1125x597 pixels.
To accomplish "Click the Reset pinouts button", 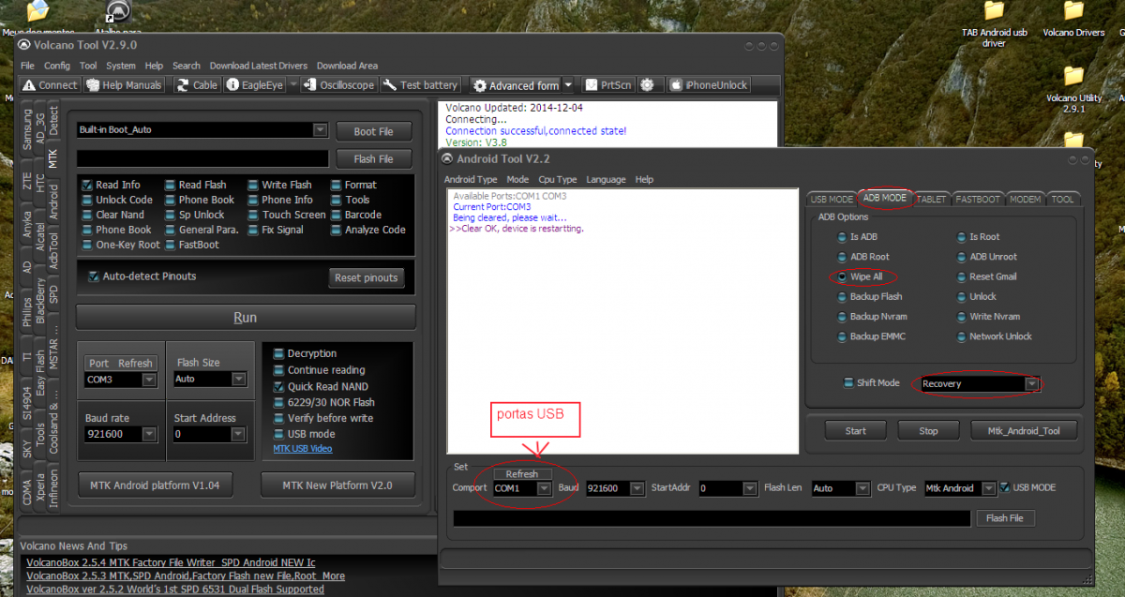I will tap(367, 277).
